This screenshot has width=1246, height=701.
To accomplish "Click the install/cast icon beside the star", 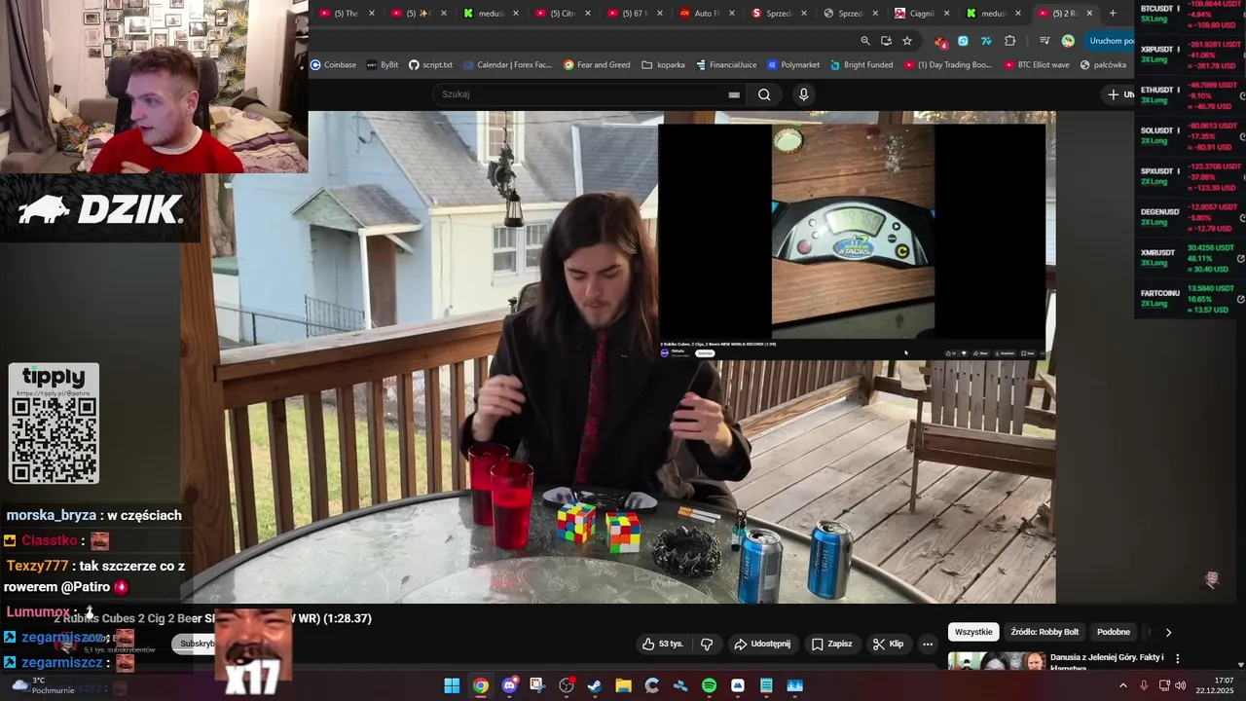I will coord(886,41).
